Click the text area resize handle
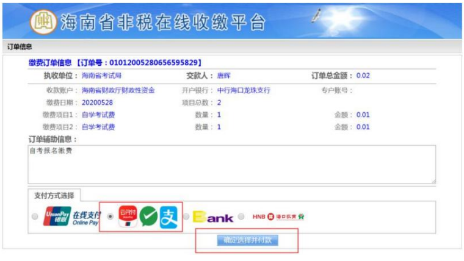The image size is (464, 261). pos(433,181)
